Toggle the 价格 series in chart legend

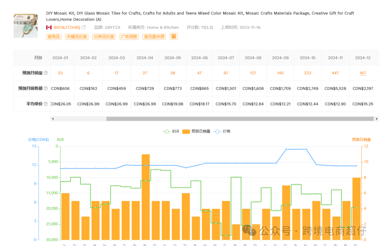click(x=222, y=131)
